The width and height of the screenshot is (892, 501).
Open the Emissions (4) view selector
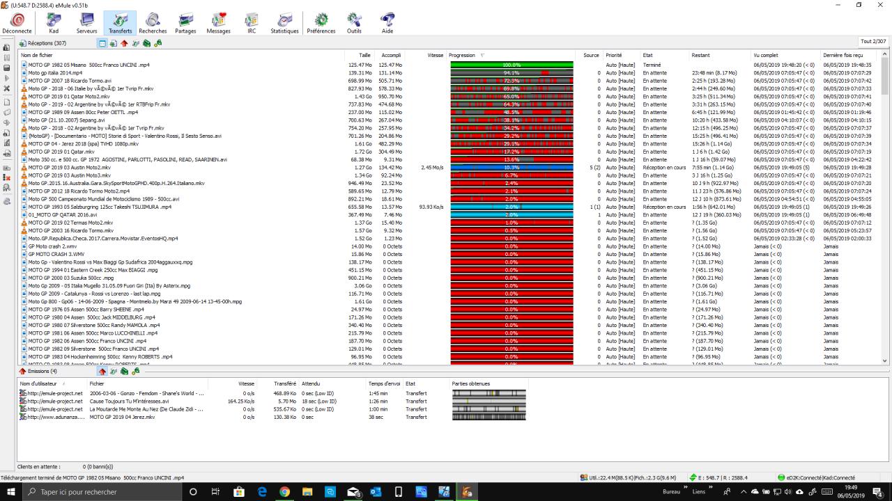tap(38, 372)
